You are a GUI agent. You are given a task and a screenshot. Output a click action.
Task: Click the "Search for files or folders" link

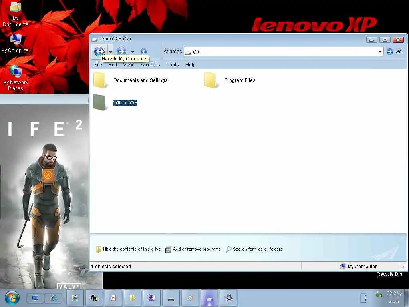[x=258, y=249]
